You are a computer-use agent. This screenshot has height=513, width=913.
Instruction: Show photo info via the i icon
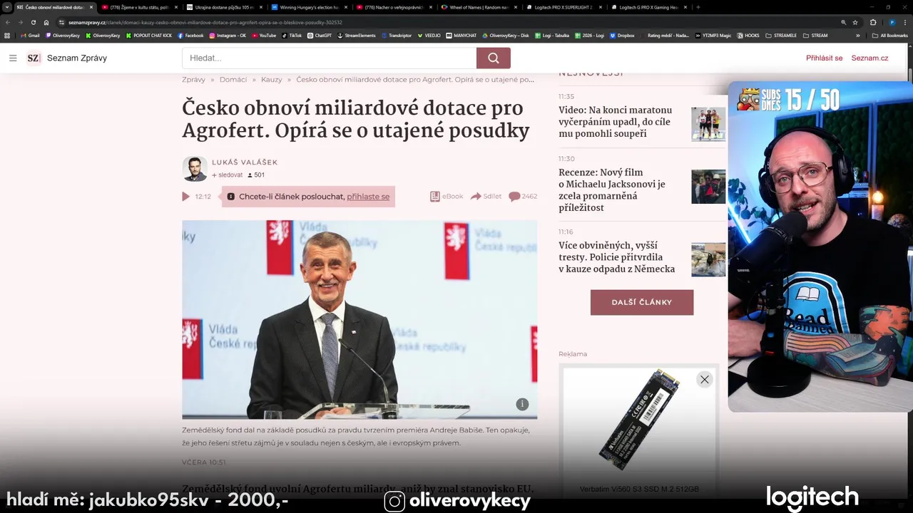point(522,404)
